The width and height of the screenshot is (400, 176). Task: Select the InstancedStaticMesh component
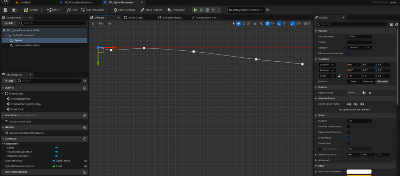[x=27, y=45]
